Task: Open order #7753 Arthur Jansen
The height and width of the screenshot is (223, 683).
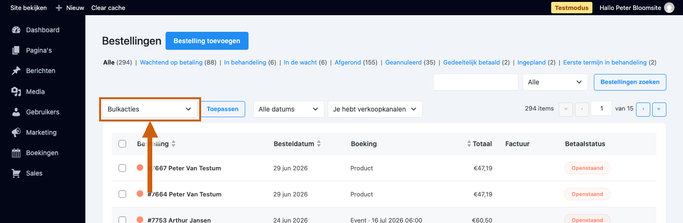Action: pos(178,220)
